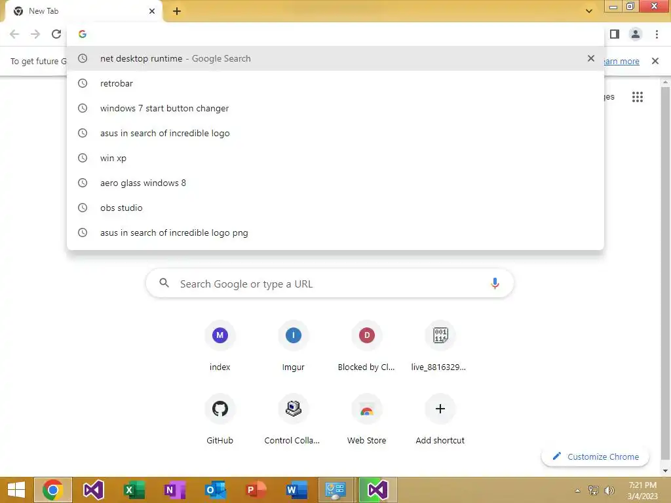Open OneNote from the taskbar

coord(174,490)
